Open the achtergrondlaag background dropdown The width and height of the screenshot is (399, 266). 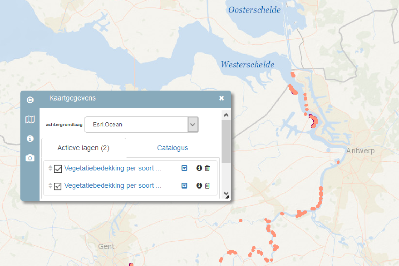pos(192,124)
